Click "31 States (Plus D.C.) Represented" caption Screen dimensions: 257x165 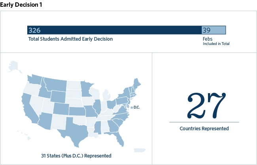coord(76,156)
